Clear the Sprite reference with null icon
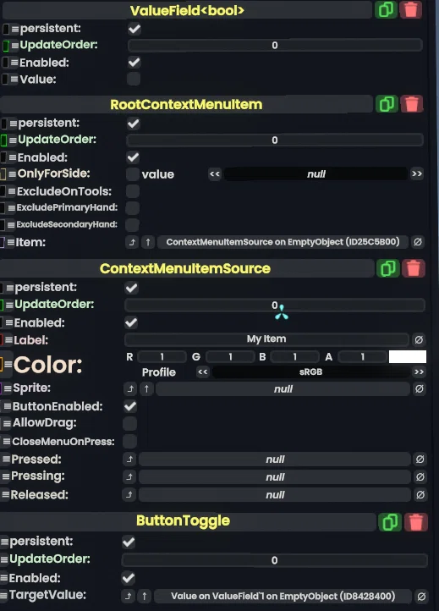The height and width of the screenshot is (611, 439). tap(420, 389)
